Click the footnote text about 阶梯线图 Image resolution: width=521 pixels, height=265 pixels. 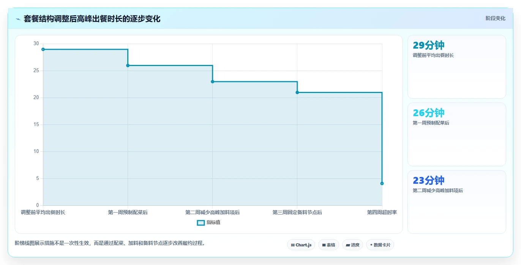pyautogui.click(x=110, y=243)
